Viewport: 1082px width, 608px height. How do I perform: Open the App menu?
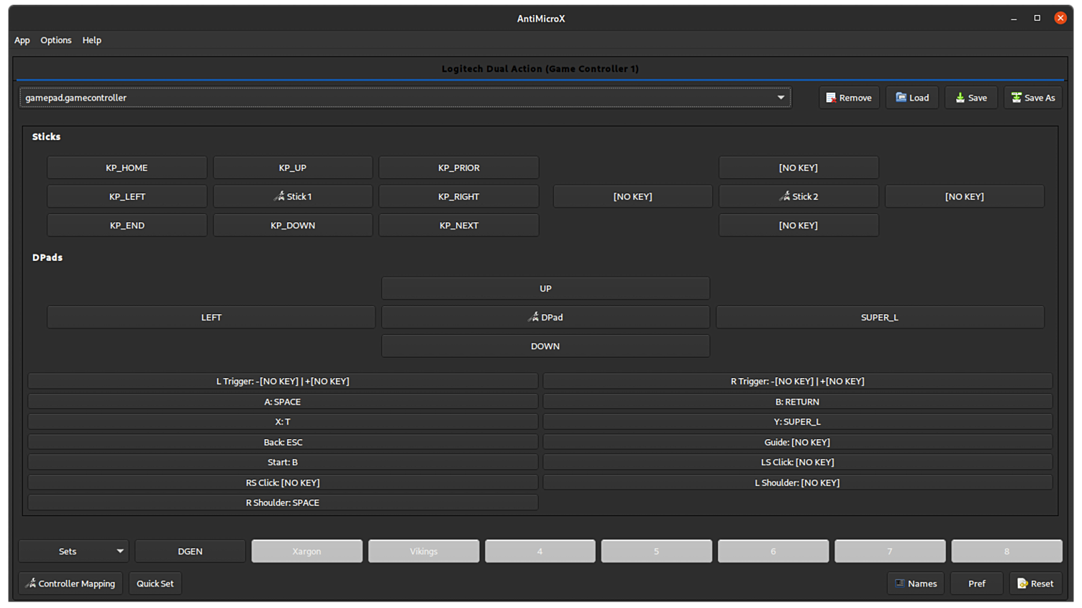22,40
